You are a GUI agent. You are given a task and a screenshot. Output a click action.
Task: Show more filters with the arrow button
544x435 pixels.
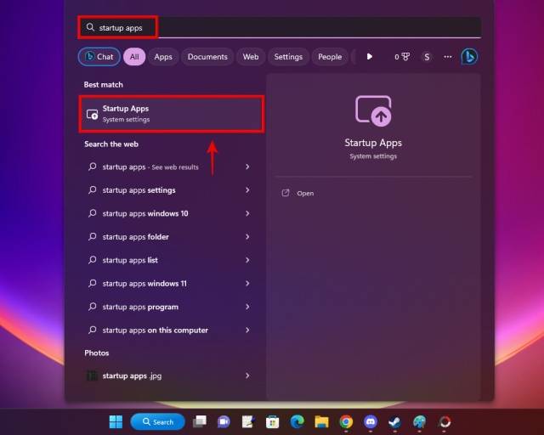click(369, 57)
